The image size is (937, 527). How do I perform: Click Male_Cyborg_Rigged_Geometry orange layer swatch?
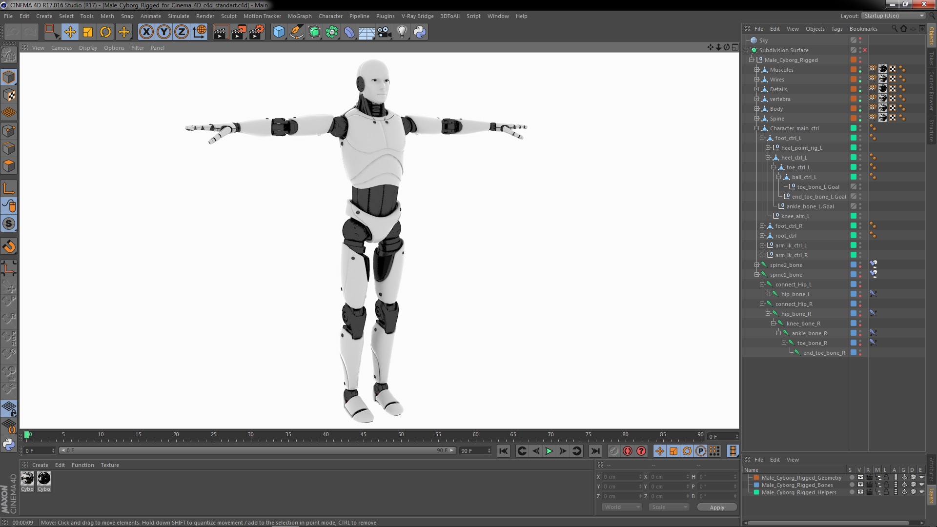point(756,478)
